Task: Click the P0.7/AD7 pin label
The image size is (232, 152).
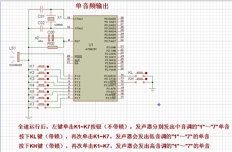Action: coord(110,41)
